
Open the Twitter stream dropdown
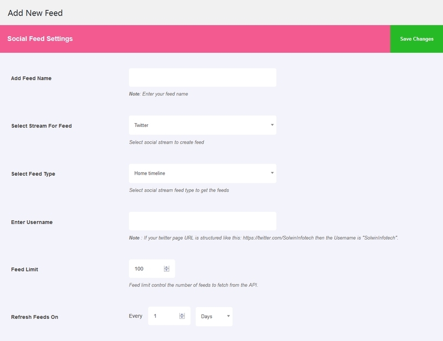tap(202, 125)
